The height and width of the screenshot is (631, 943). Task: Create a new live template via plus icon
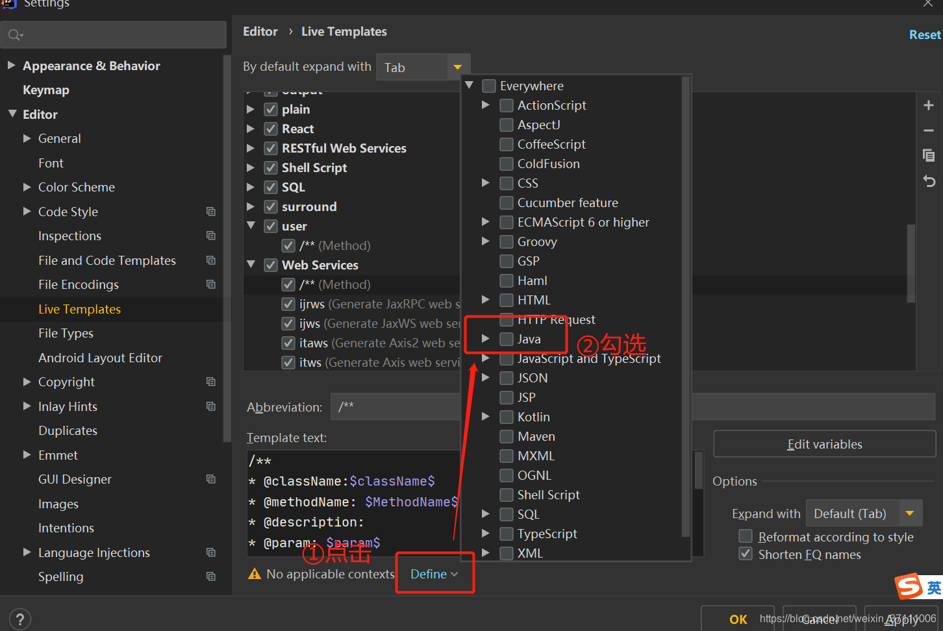(928, 105)
